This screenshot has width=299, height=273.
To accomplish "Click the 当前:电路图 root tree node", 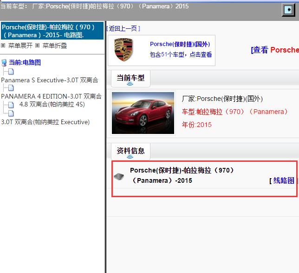I will click(x=25, y=63).
